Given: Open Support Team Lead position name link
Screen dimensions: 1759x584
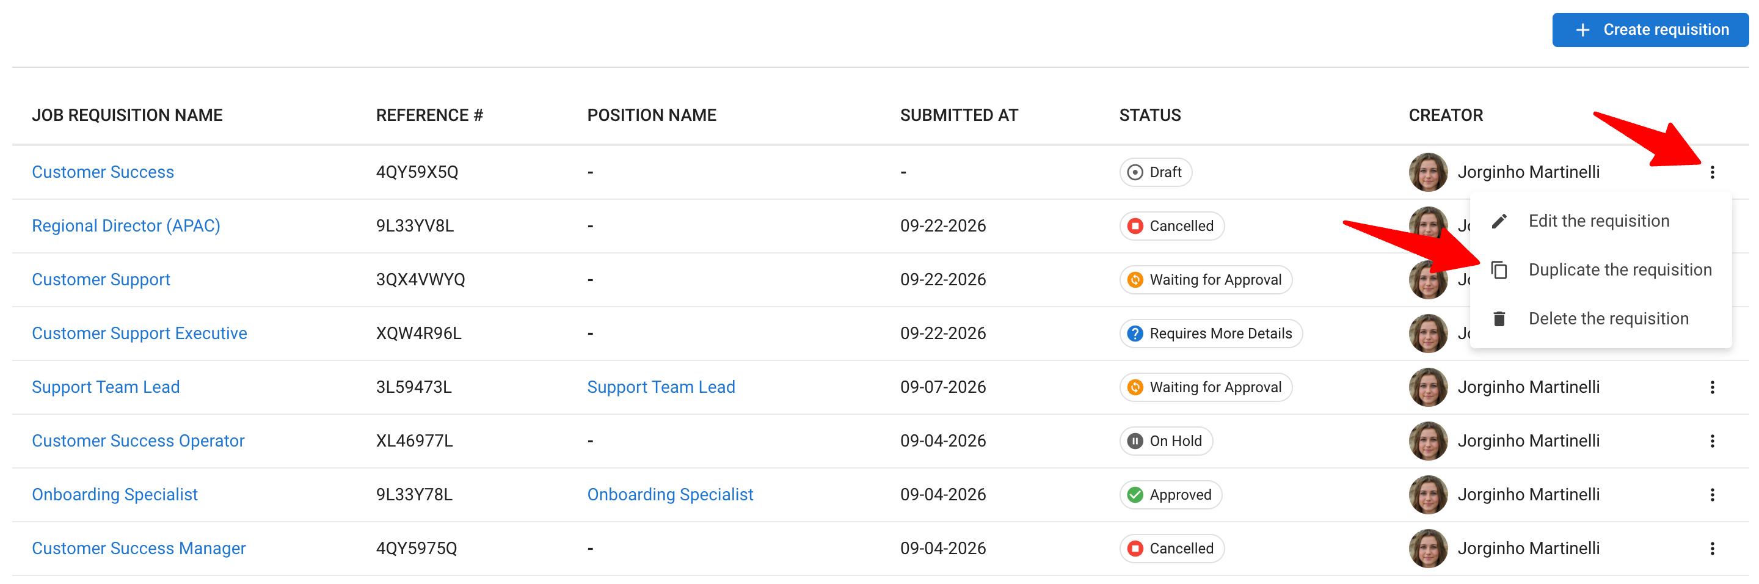Looking at the screenshot, I should pos(661,387).
